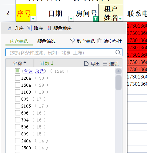Click the descending sort (降序) icon
147x153 pixels.
pos(30,28)
